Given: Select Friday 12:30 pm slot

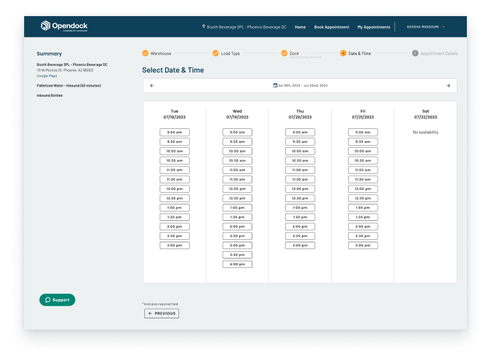Looking at the screenshot, I should click(363, 198).
